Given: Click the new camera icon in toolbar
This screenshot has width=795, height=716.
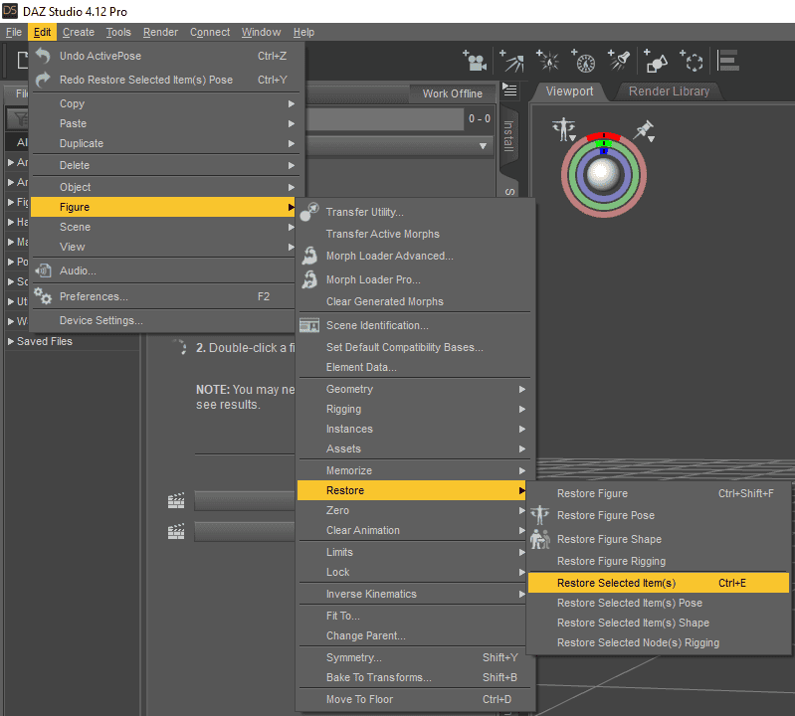Looking at the screenshot, I should [x=476, y=62].
